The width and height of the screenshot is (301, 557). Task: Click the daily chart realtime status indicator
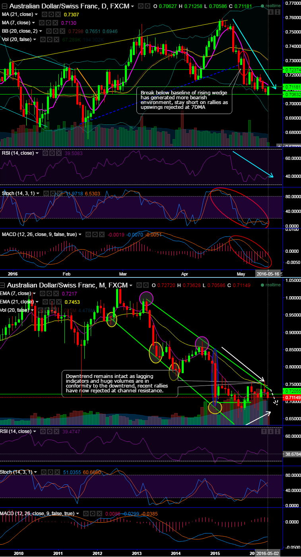tap(271, 6)
